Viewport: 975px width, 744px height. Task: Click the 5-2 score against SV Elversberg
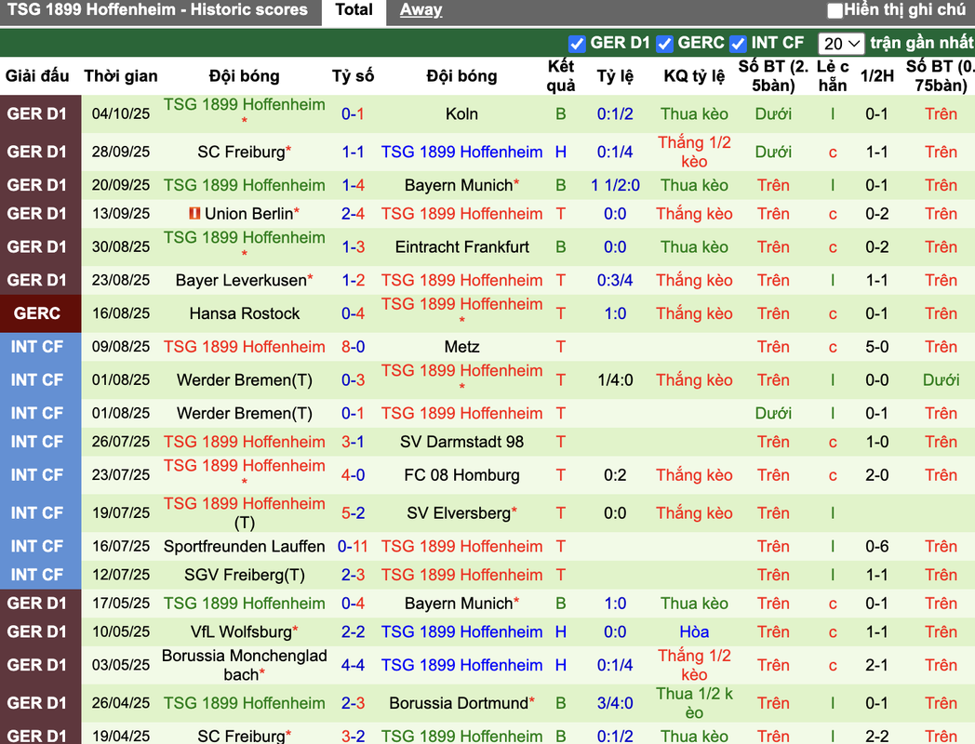pyautogui.click(x=353, y=512)
